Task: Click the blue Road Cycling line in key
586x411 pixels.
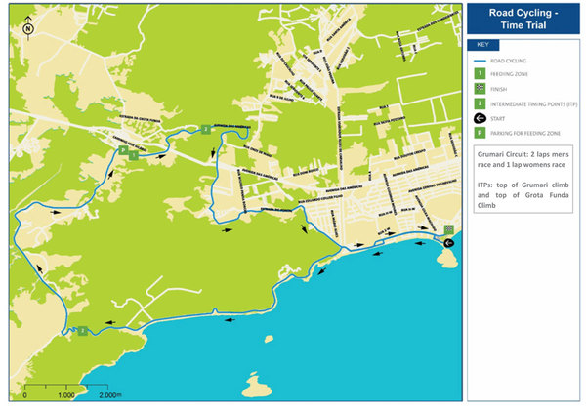Action: click(x=480, y=59)
